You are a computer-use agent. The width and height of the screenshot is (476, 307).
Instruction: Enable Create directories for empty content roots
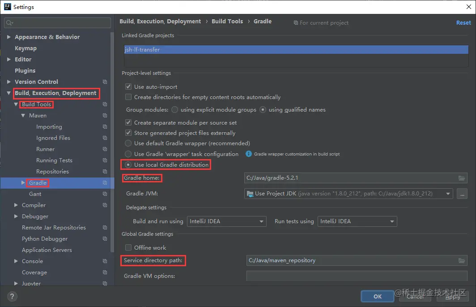[x=128, y=97]
